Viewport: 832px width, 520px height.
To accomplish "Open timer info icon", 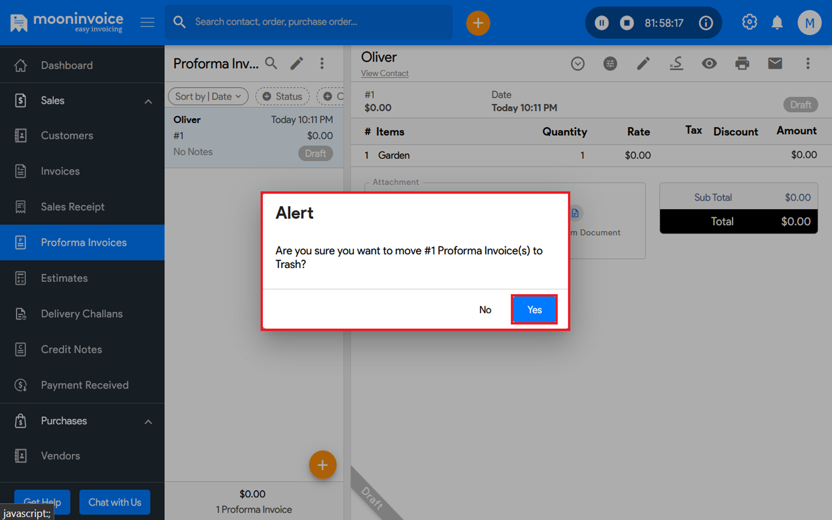I will tap(705, 23).
